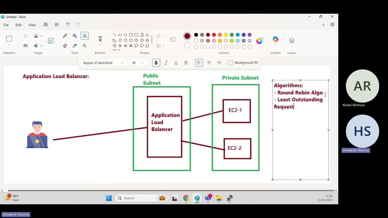Toggle Strikethrough text formatting
The width and height of the screenshot is (388, 218).
click(186, 63)
